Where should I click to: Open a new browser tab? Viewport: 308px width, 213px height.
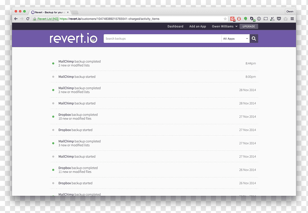[x=75, y=12]
